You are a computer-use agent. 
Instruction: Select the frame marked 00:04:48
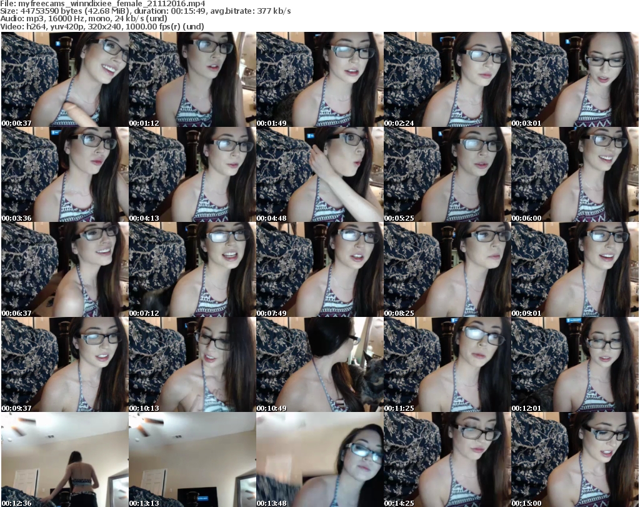319,174
